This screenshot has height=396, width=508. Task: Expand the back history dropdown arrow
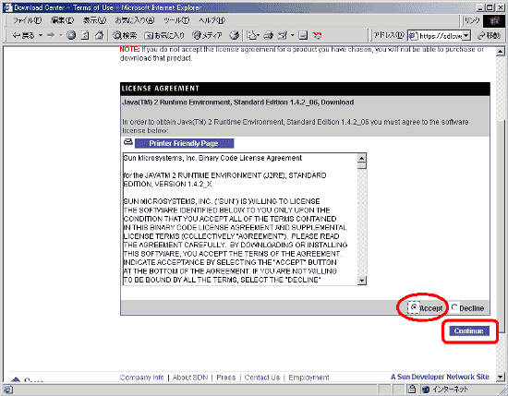pyautogui.click(x=41, y=35)
